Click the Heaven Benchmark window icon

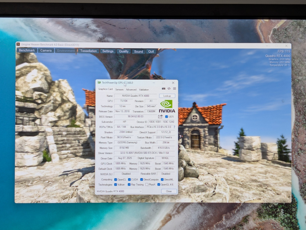(x=18, y=44)
